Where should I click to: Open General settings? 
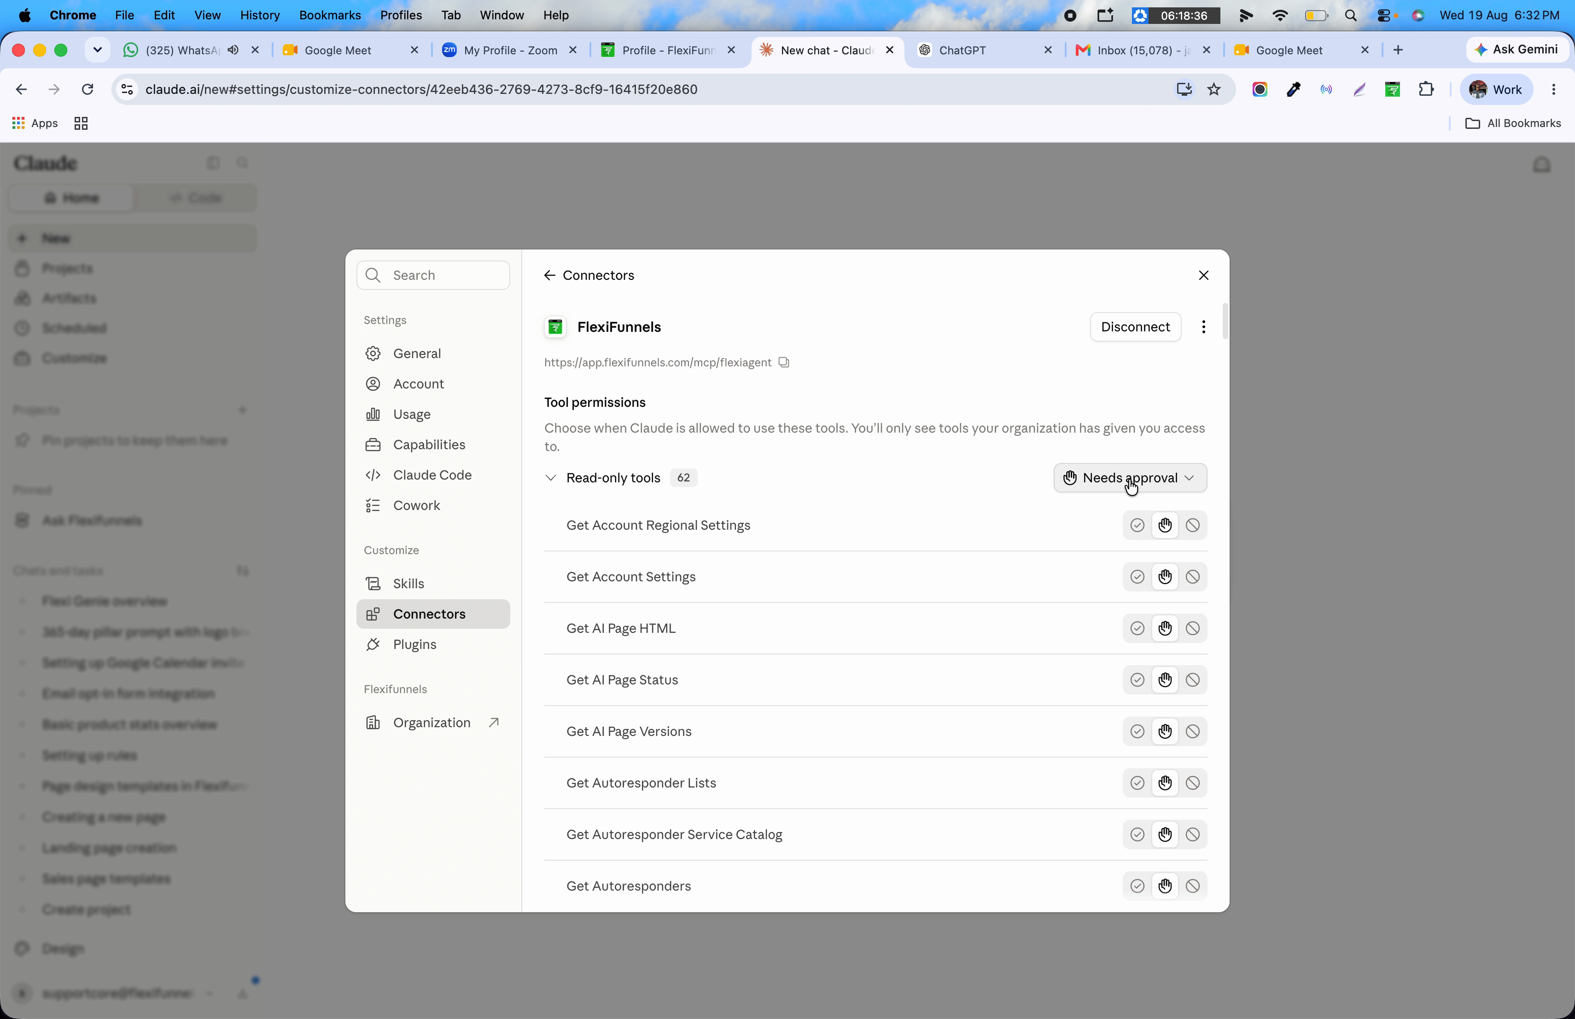(433, 354)
